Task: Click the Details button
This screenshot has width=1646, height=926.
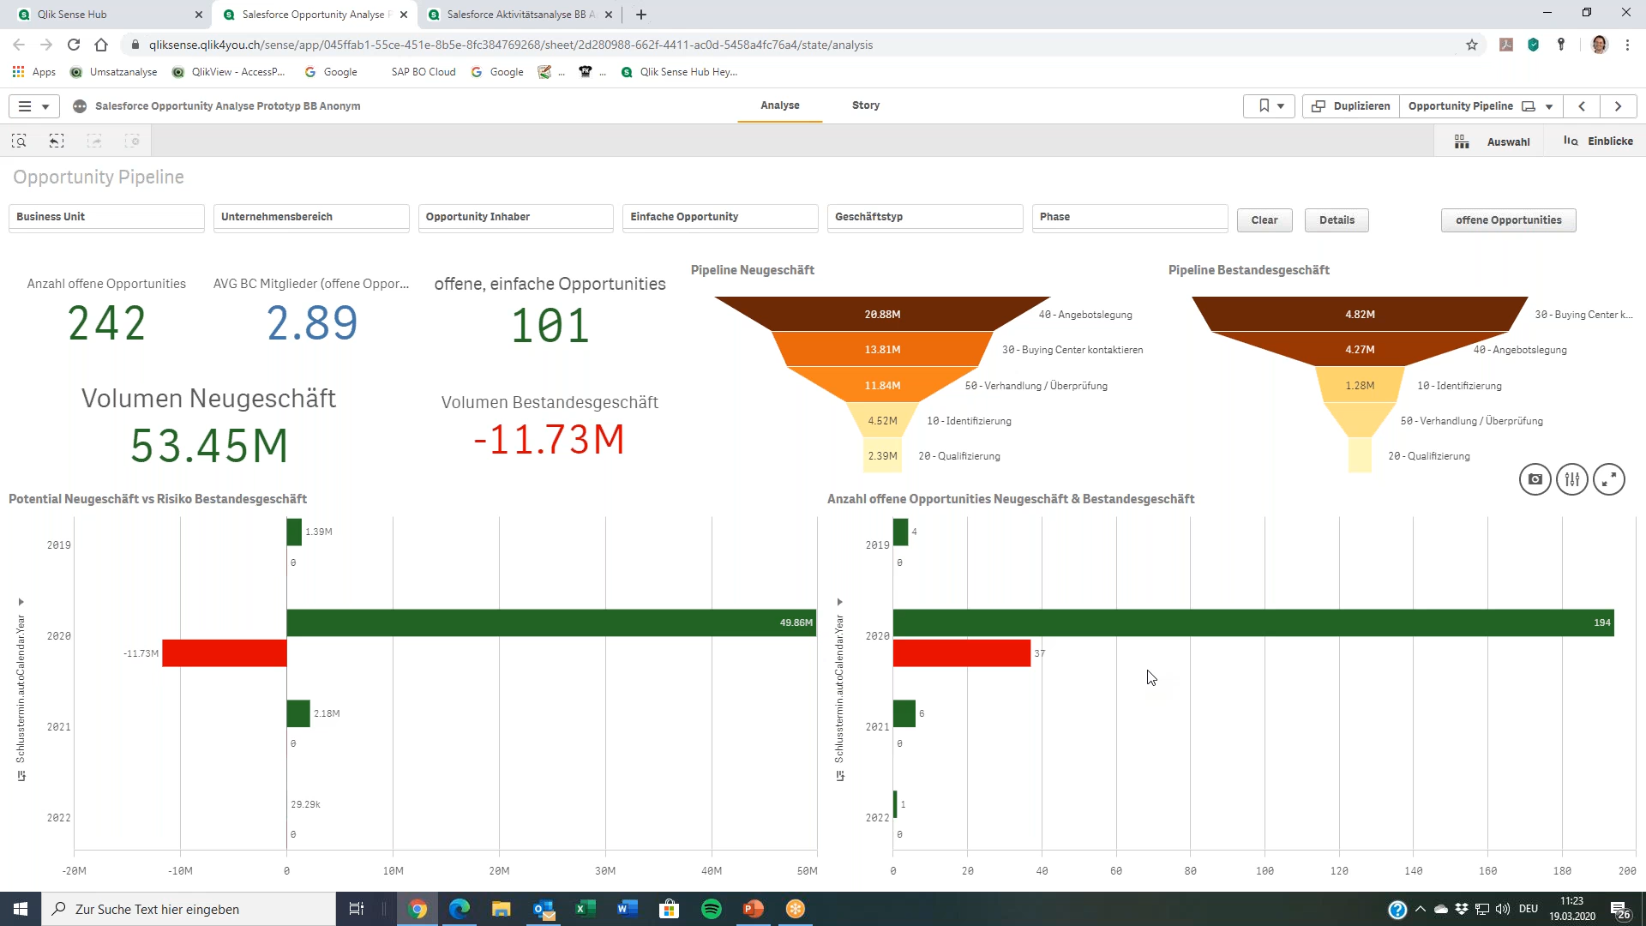Action: pos(1337,220)
